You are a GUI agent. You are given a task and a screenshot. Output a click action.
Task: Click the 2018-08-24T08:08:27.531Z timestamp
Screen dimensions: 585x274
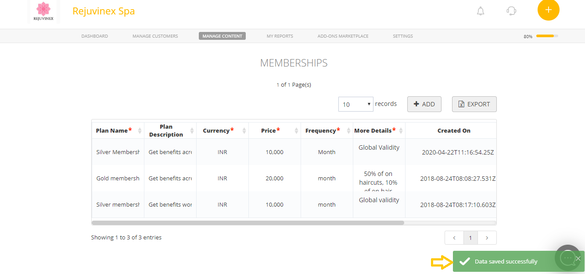458,179
